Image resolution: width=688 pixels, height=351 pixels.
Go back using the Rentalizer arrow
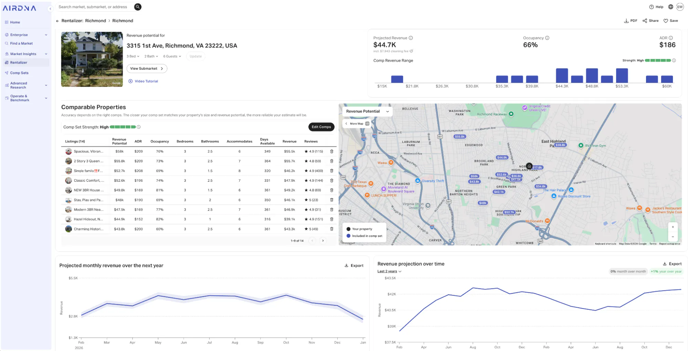[x=57, y=21]
